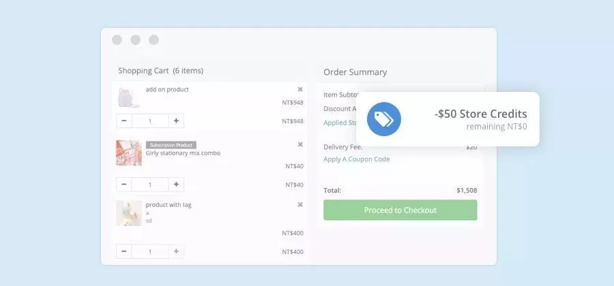The width and height of the screenshot is (614, 286).
Task: Decrease quantity of add on product
Action: click(124, 121)
